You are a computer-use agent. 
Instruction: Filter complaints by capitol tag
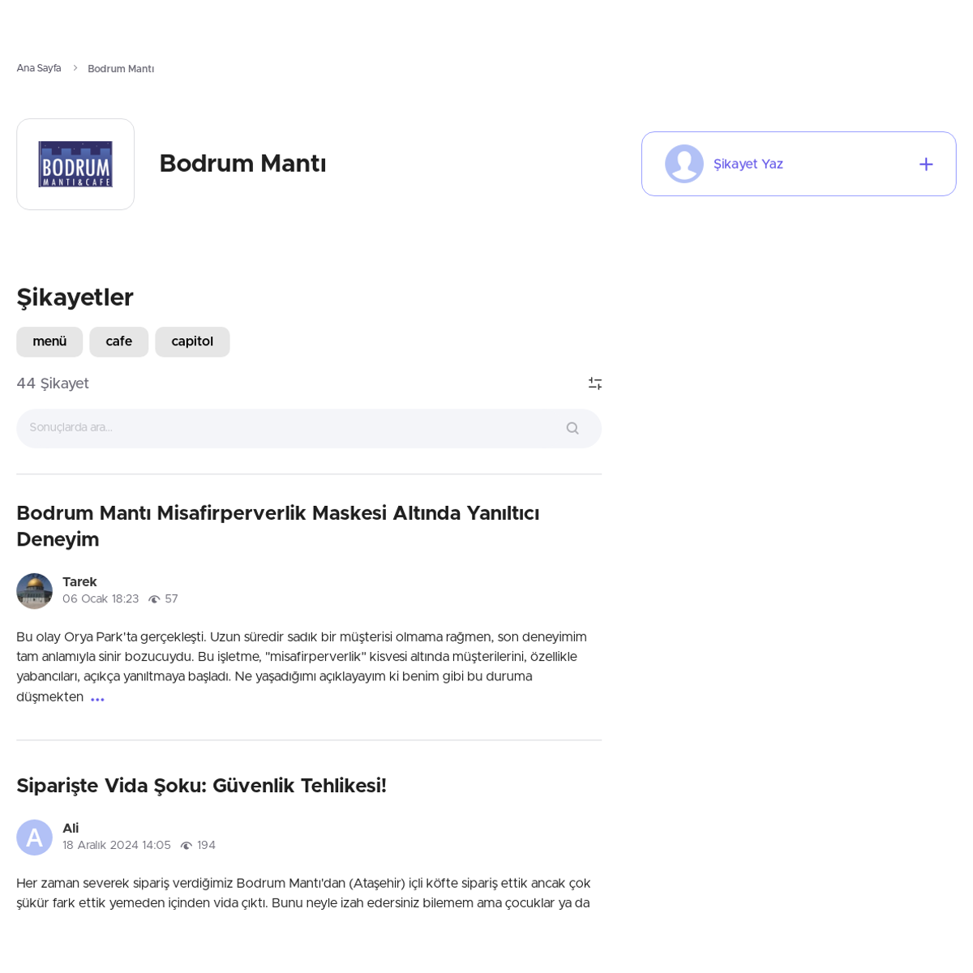click(192, 342)
